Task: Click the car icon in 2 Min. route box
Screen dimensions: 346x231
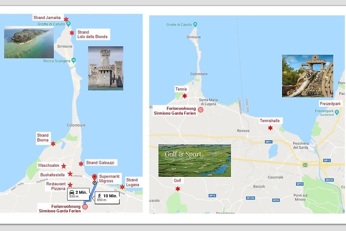Action: [x=72, y=192]
